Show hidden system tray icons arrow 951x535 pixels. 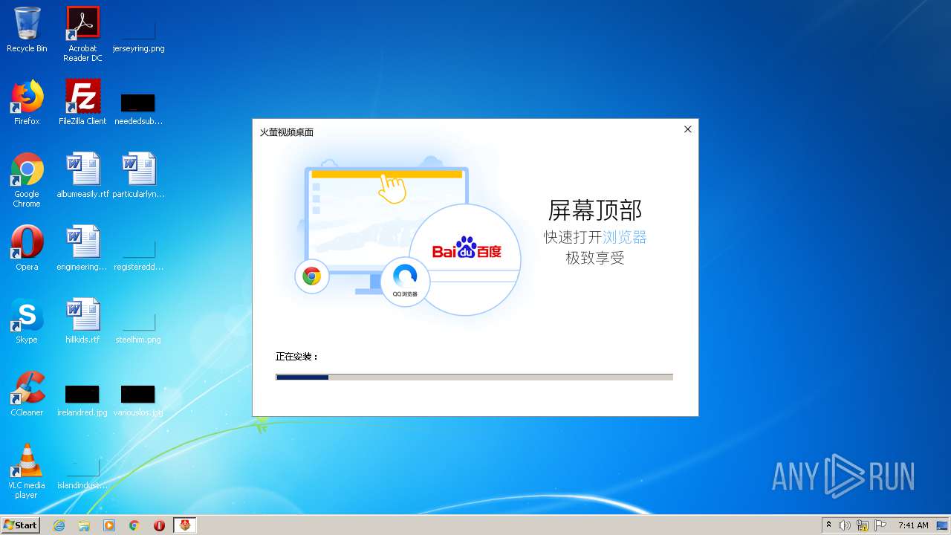[x=828, y=525]
